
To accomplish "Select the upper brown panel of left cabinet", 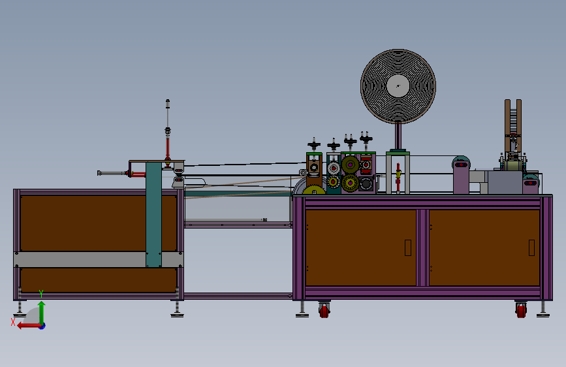I will point(83,223).
